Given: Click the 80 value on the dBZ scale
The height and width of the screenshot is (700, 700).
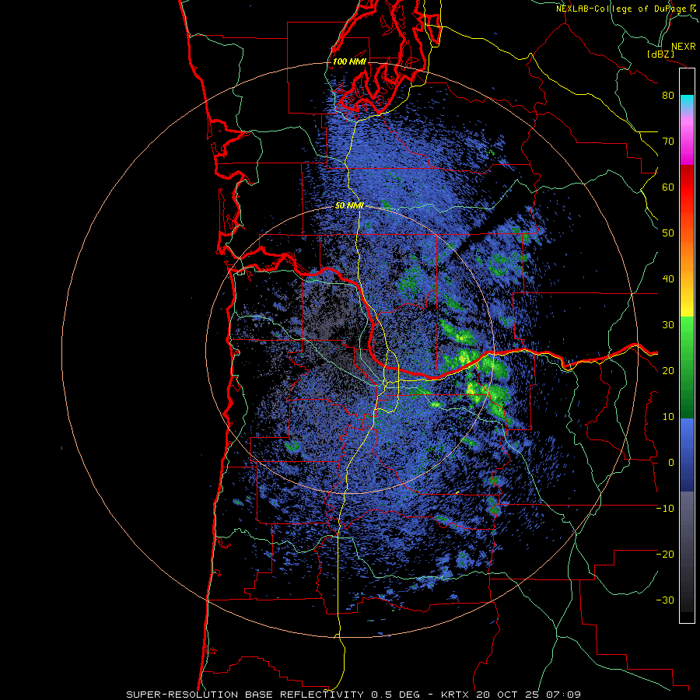Looking at the screenshot, I should (668, 95).
